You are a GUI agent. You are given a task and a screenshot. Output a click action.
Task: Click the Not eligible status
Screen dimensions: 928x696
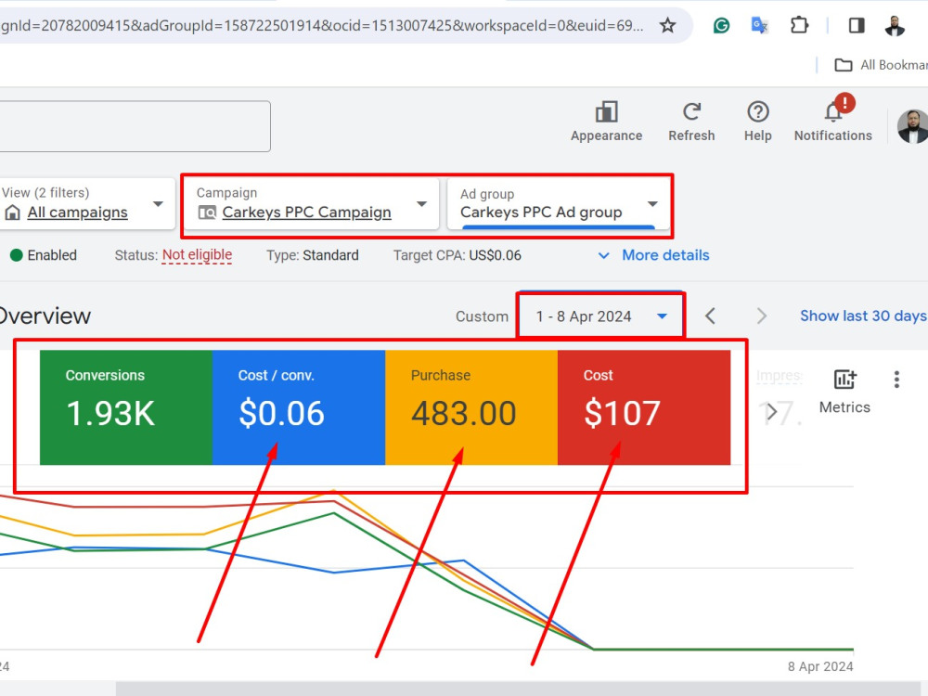[197, 255]
